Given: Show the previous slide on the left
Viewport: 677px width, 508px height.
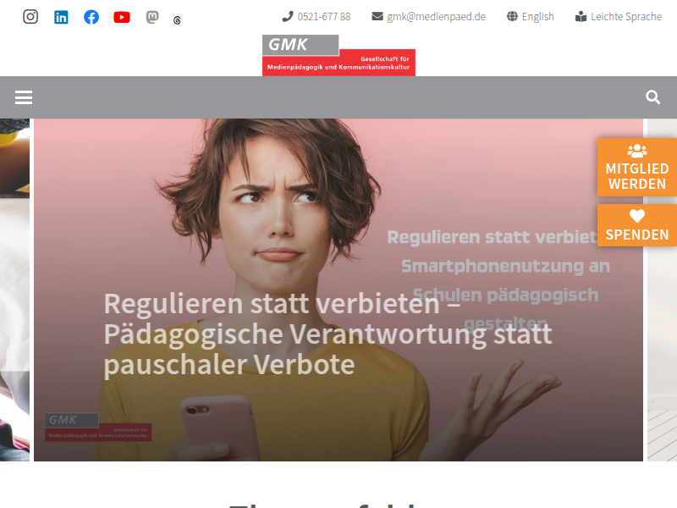Looking at the screenshot, I should (x=14, y=290).
